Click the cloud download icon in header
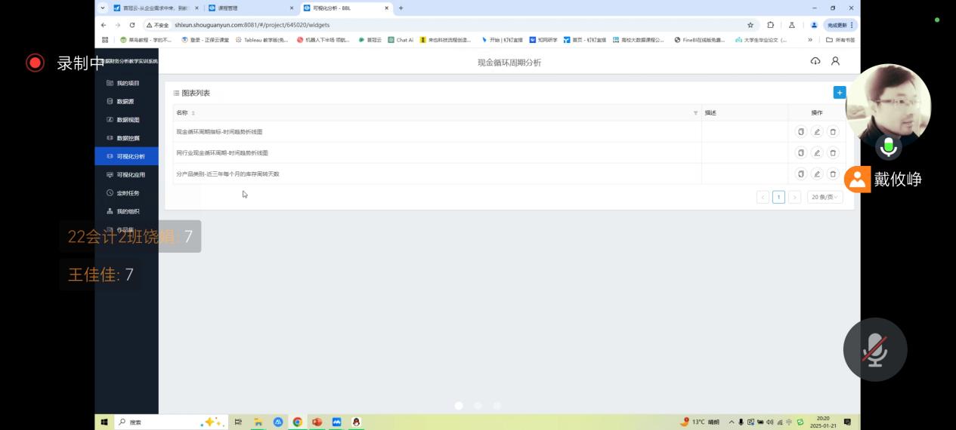Screen dimensions: 956x430 815,61
